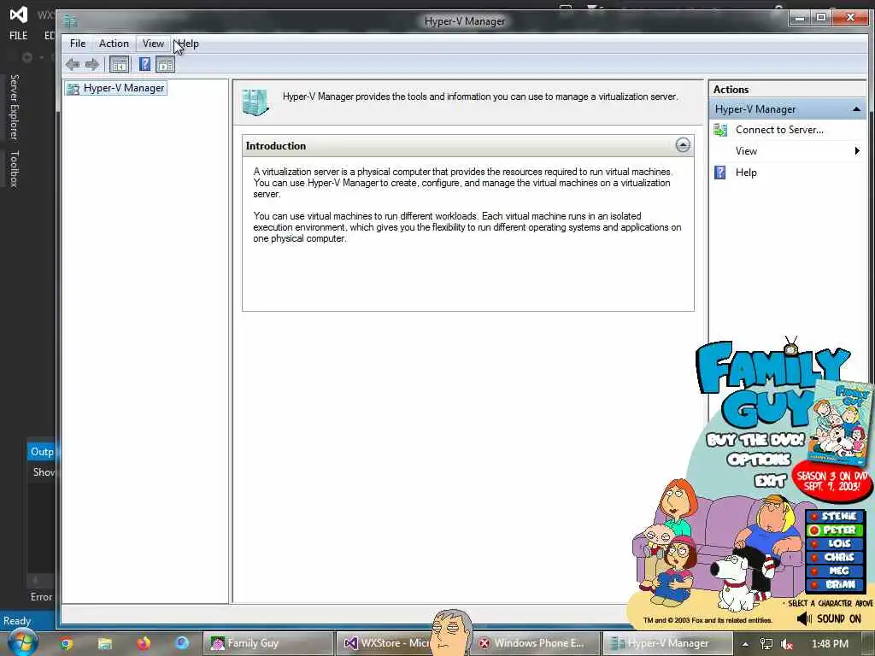Open the Toolbox tab in Visual Studio
The image size is (875, 656).
pos(15,169)
